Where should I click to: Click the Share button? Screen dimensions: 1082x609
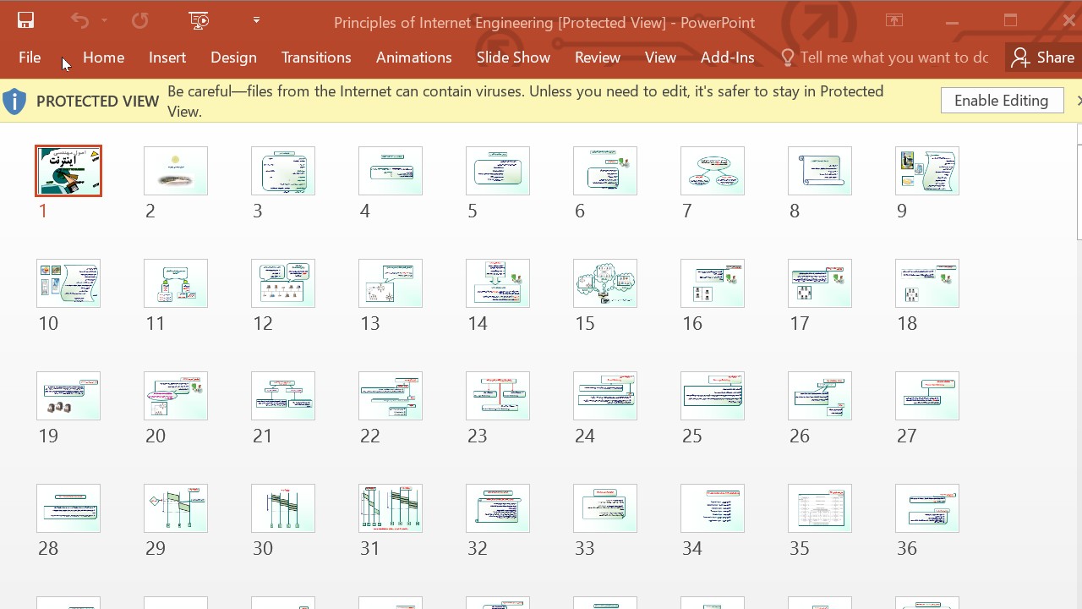click(x=1044, y=58)
